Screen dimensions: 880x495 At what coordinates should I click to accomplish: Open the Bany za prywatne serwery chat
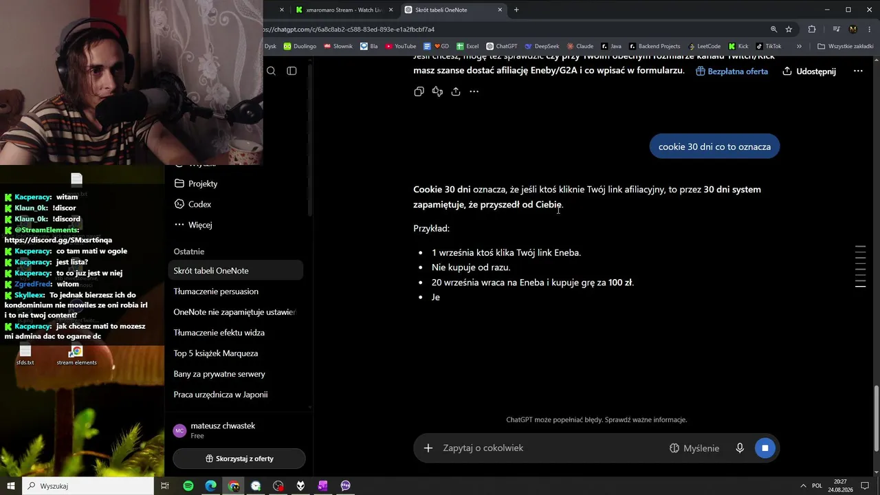[235, 374]
